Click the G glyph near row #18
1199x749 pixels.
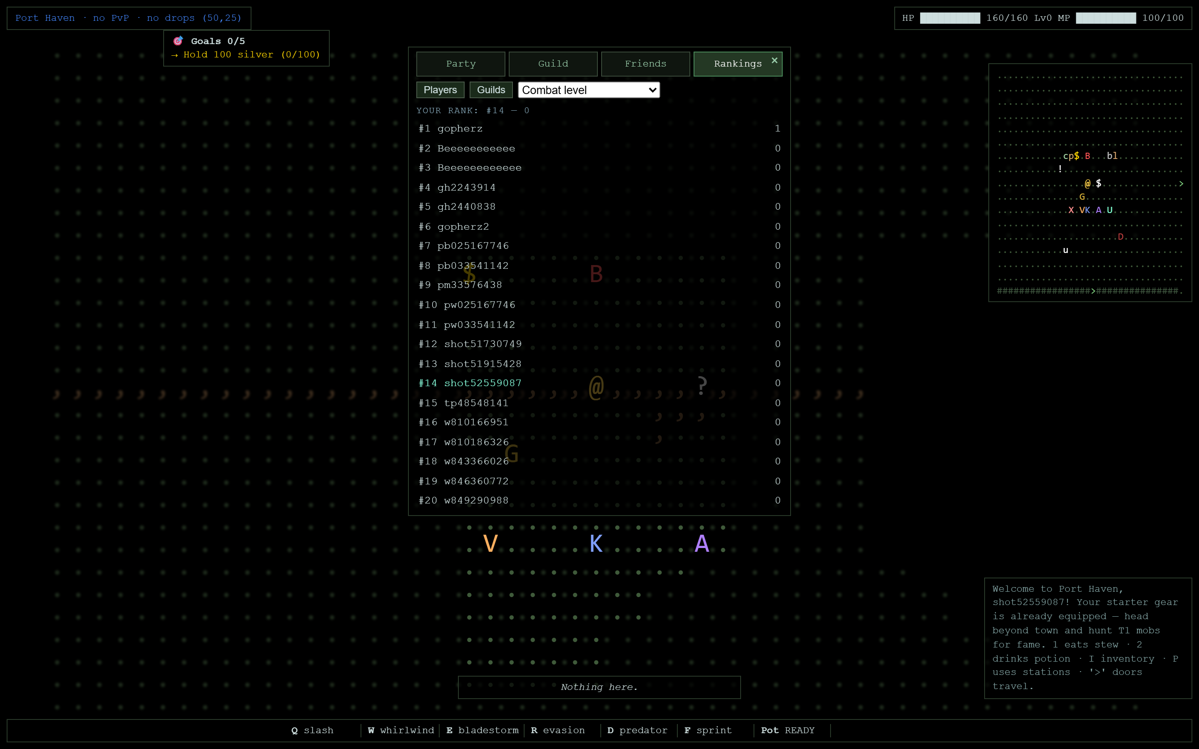[x=511, y=453]
